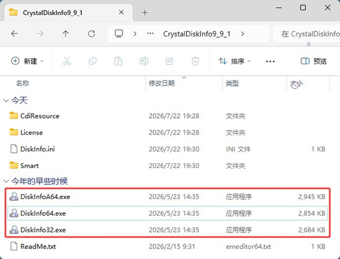Expand chevron next to This PC icon
Screen dimensions: 340x259
click(x=135, y=33)
